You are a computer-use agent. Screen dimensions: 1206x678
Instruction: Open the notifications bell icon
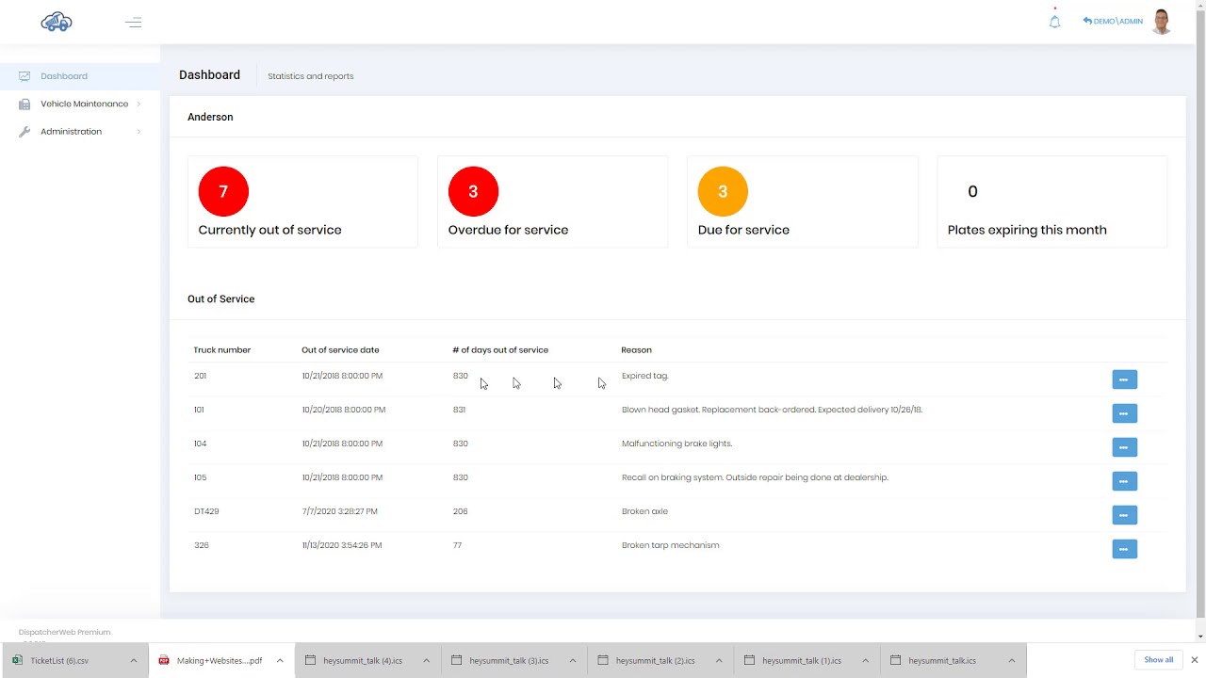pos(1054,22)
